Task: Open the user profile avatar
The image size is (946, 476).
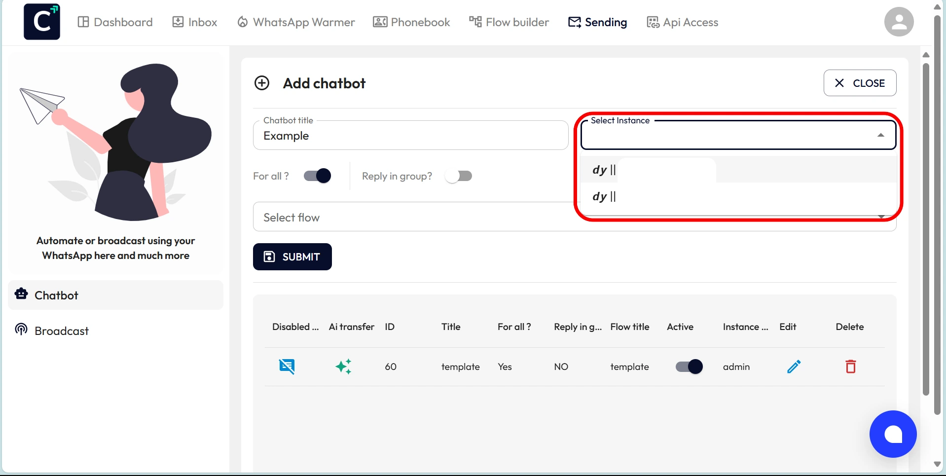Action: click(899, 22)
